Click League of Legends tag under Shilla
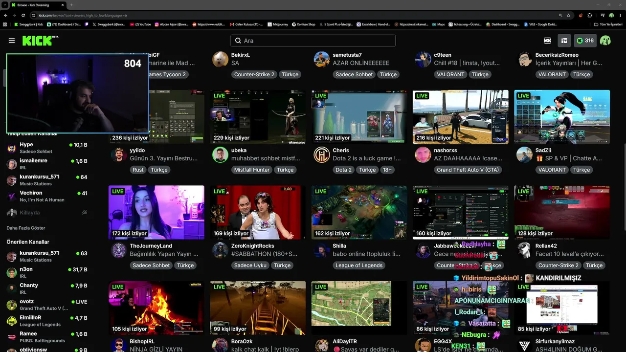Image resolution: width=626 pixels, height=352 pixels. [359, 265]
